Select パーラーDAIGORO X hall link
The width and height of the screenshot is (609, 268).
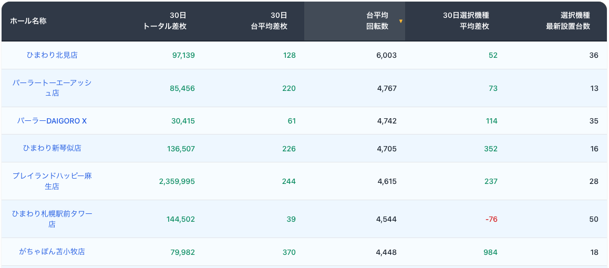pyautogui.click(x=52, y=121)
